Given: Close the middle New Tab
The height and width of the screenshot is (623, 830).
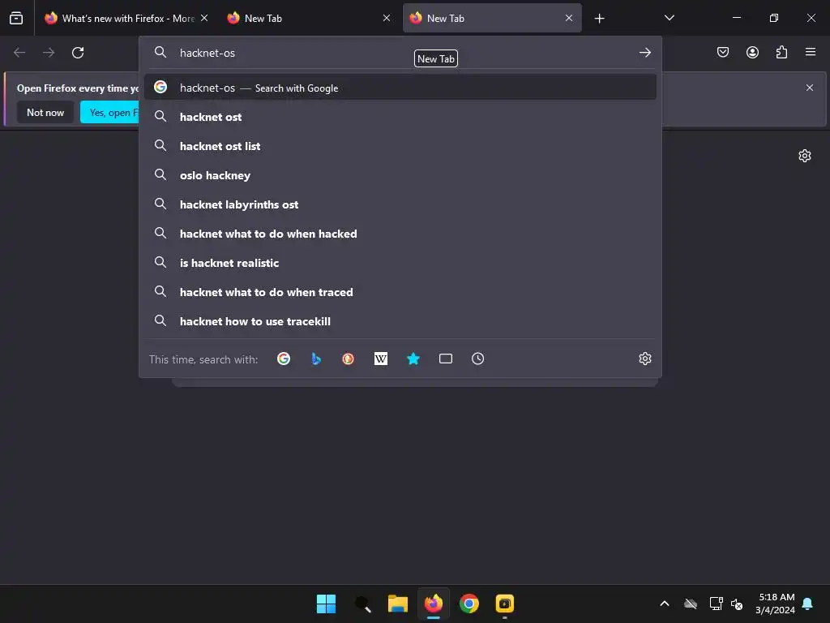Looking at the screenshot, I should point(387,18).
